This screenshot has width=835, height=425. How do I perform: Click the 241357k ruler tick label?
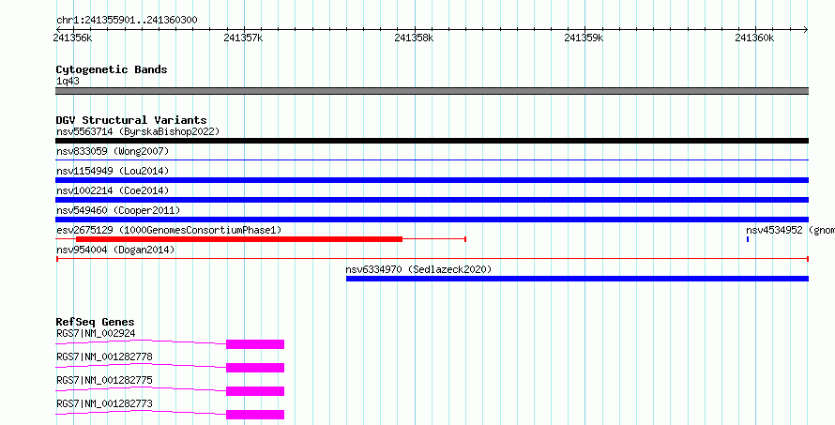[x=243, y=38]
